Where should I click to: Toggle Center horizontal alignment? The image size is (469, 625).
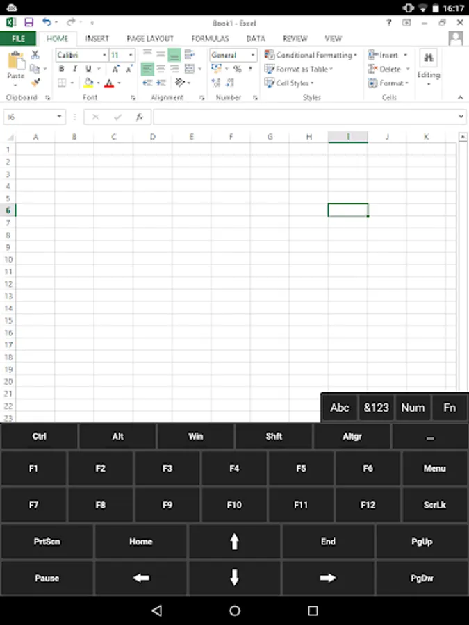click(x=161, y=69)
